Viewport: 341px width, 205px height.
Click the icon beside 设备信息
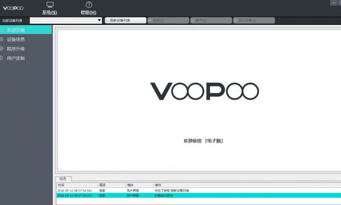[2, 39]
